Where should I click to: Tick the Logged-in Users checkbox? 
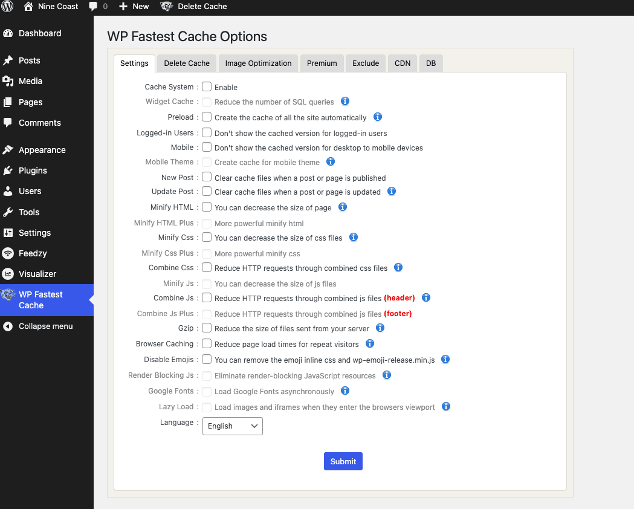click(x=207, y=132)
